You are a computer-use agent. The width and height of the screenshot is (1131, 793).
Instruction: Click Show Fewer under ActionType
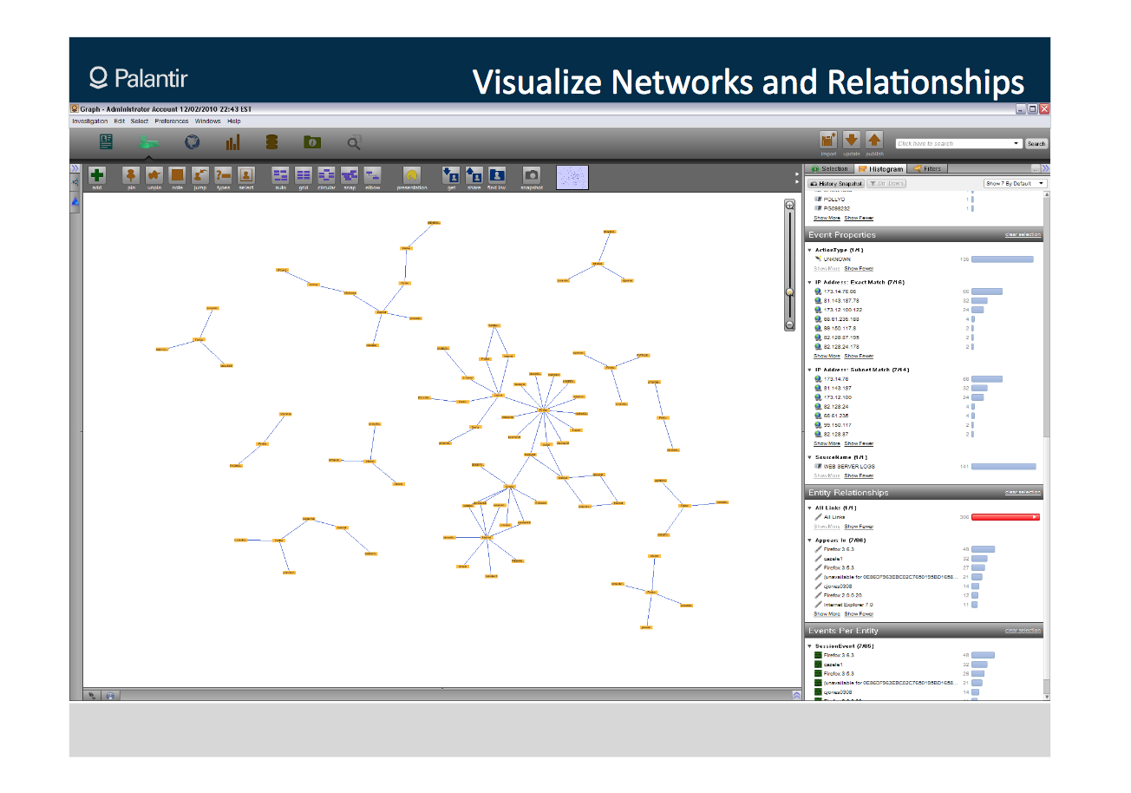click(859, 269)
